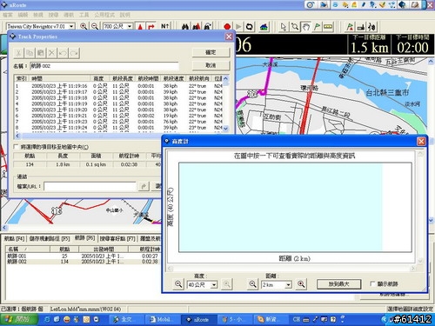Click the red record track button
Viewport: 435px width, 326px height.
227,27
